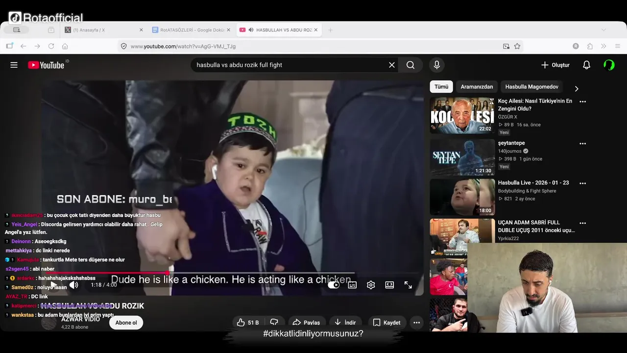
Task: Start voice search with the microphone
Action: (437, 65)
